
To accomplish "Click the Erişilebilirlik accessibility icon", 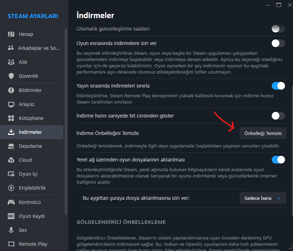I will point(11,188).
